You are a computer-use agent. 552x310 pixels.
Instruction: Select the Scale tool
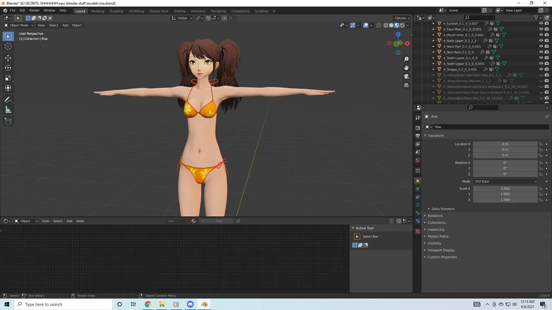8,78
